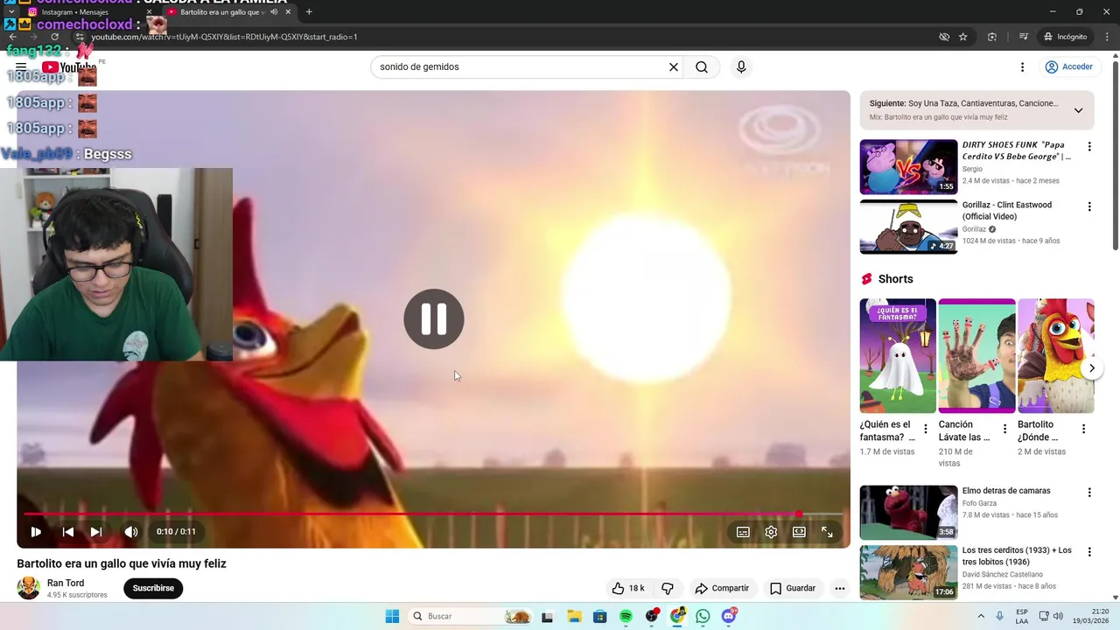This screenshot has height=630, width=1120.
Task: Open YouTube settings three-dot menu at top
Action: 1022,67
